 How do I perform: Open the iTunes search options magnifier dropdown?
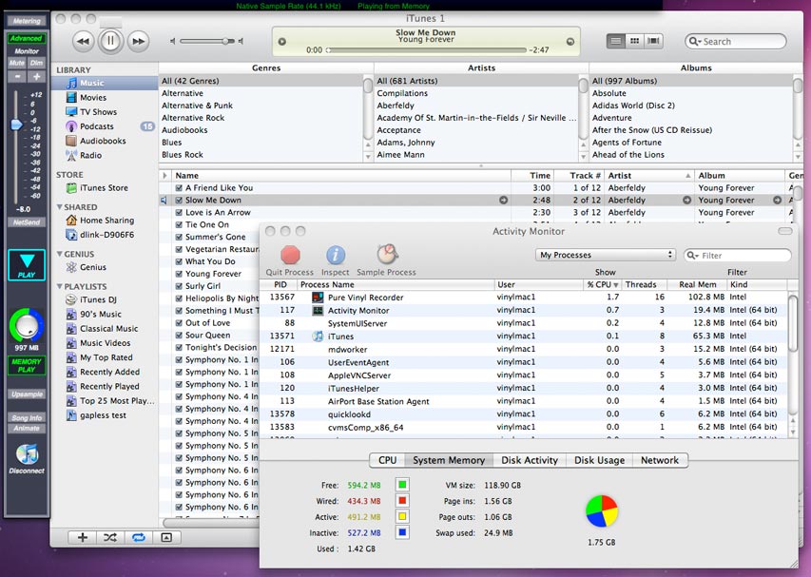(x=695, y=42)
